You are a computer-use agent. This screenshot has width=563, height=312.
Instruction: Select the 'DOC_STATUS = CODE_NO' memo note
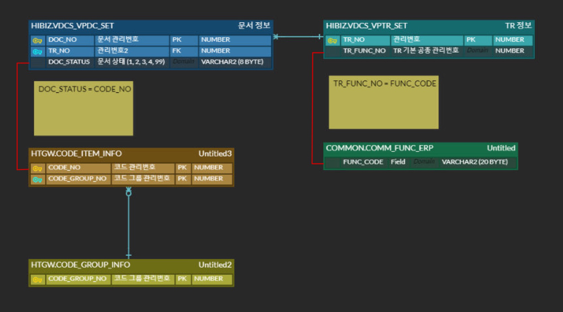[84, 109]
